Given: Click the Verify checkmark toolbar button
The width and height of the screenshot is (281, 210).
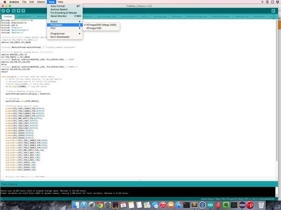Looking at the screenshot, I should (3, 11).
